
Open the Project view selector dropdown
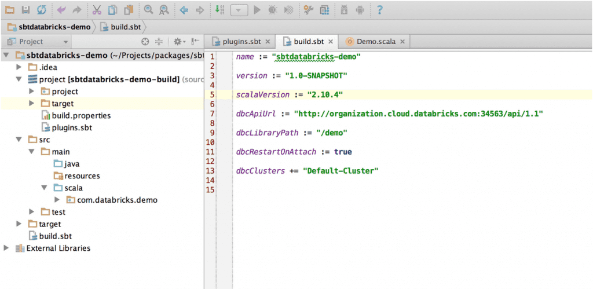pyautogui.click(x=65, y=42)
